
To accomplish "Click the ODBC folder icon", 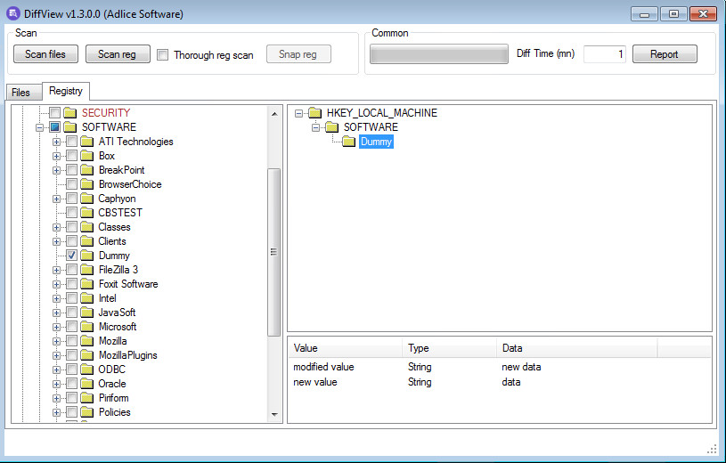I will (x=87, y=370).
